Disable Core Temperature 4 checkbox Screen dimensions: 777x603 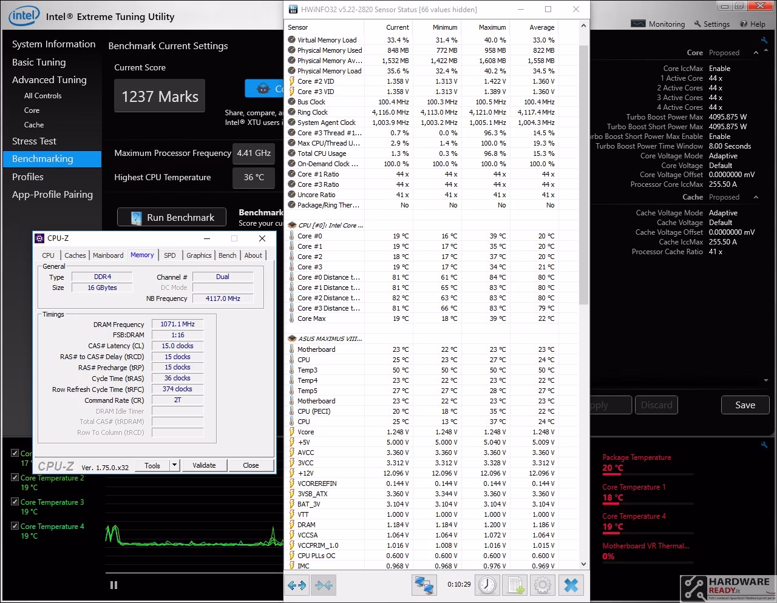point(15,526)
